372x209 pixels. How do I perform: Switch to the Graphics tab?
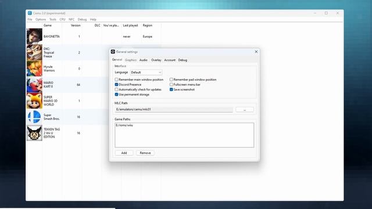(131, 60)
